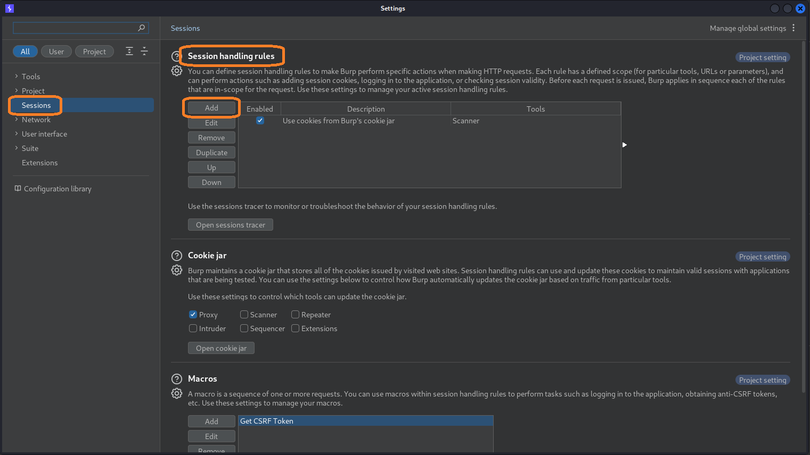This screenshot has height=455, width=810.
Task: Enable Repeater to update the cookie jar
Action: pyautogui.click(x=295, y=314)
